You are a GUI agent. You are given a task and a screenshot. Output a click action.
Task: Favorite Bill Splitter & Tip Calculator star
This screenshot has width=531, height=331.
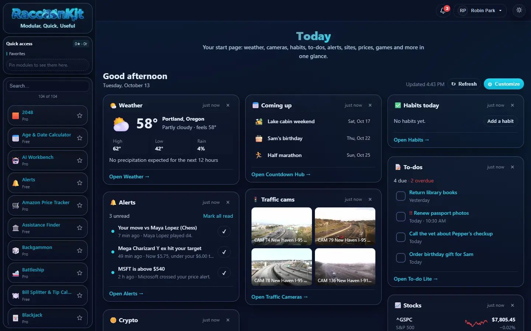coord(80,295)
